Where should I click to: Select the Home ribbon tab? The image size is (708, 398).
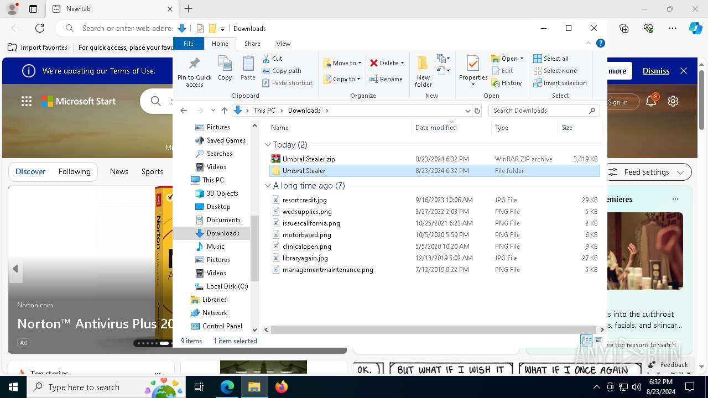click(x=220, y=44)
